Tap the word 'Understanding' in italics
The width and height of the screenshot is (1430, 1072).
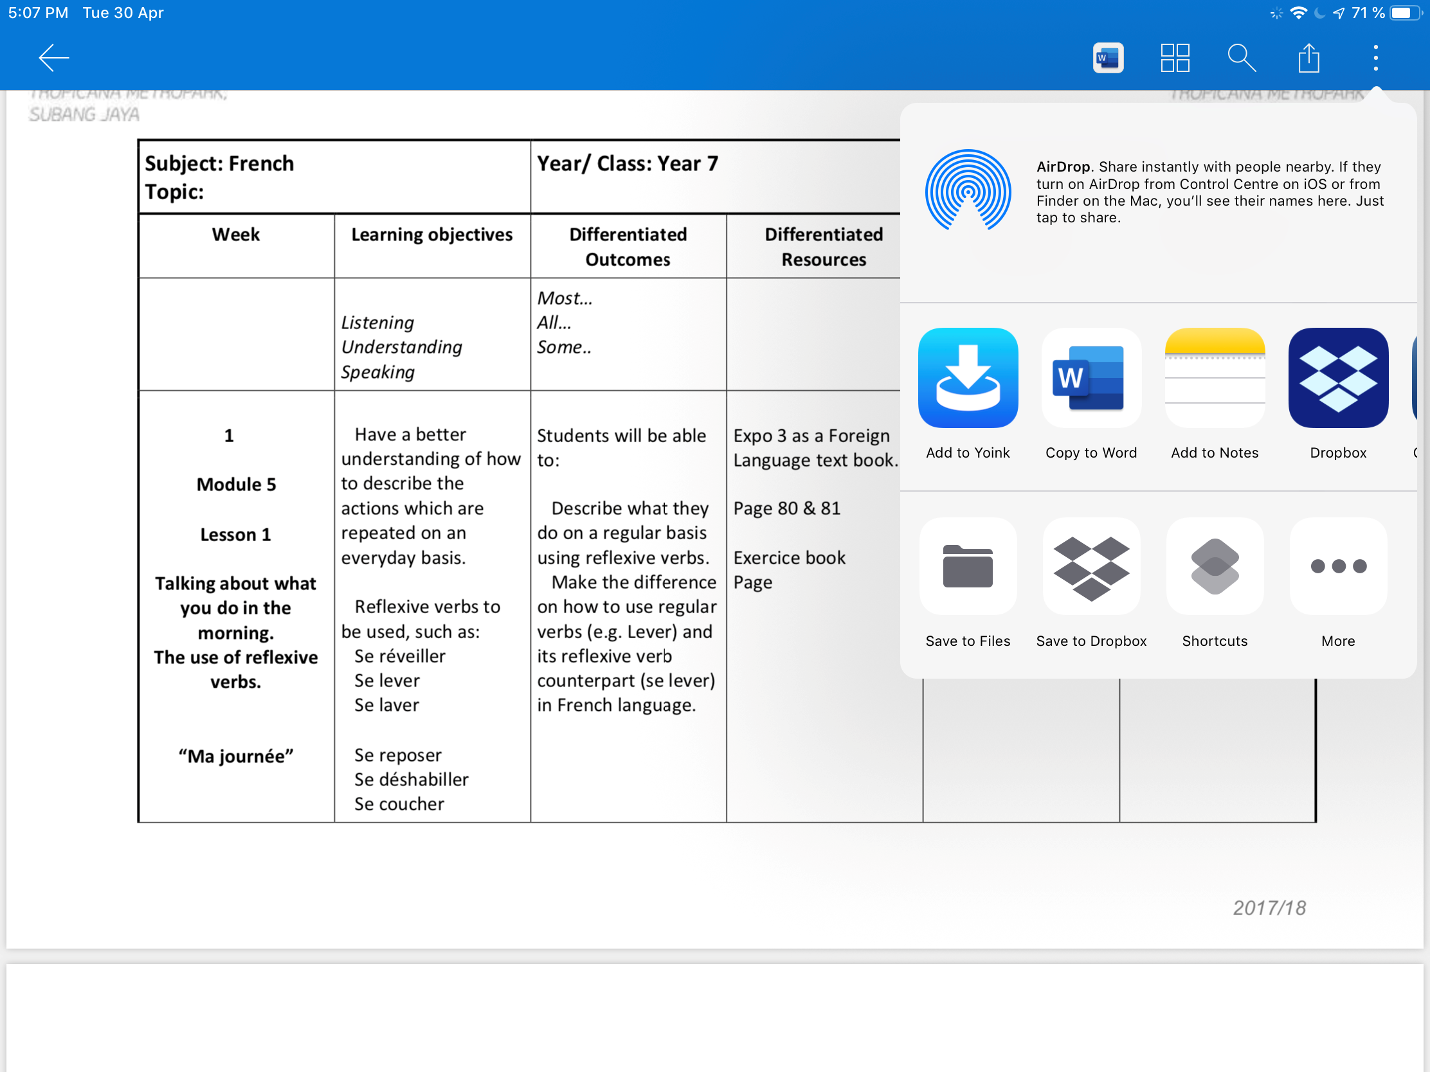tap(401, 347)
